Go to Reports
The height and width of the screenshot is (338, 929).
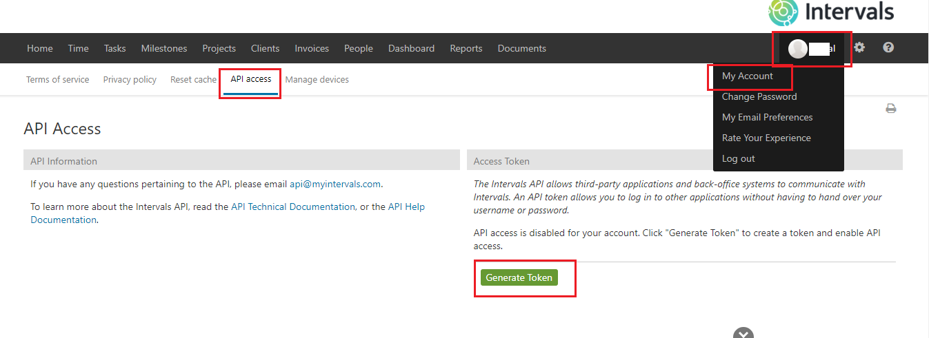coord(466,48)
